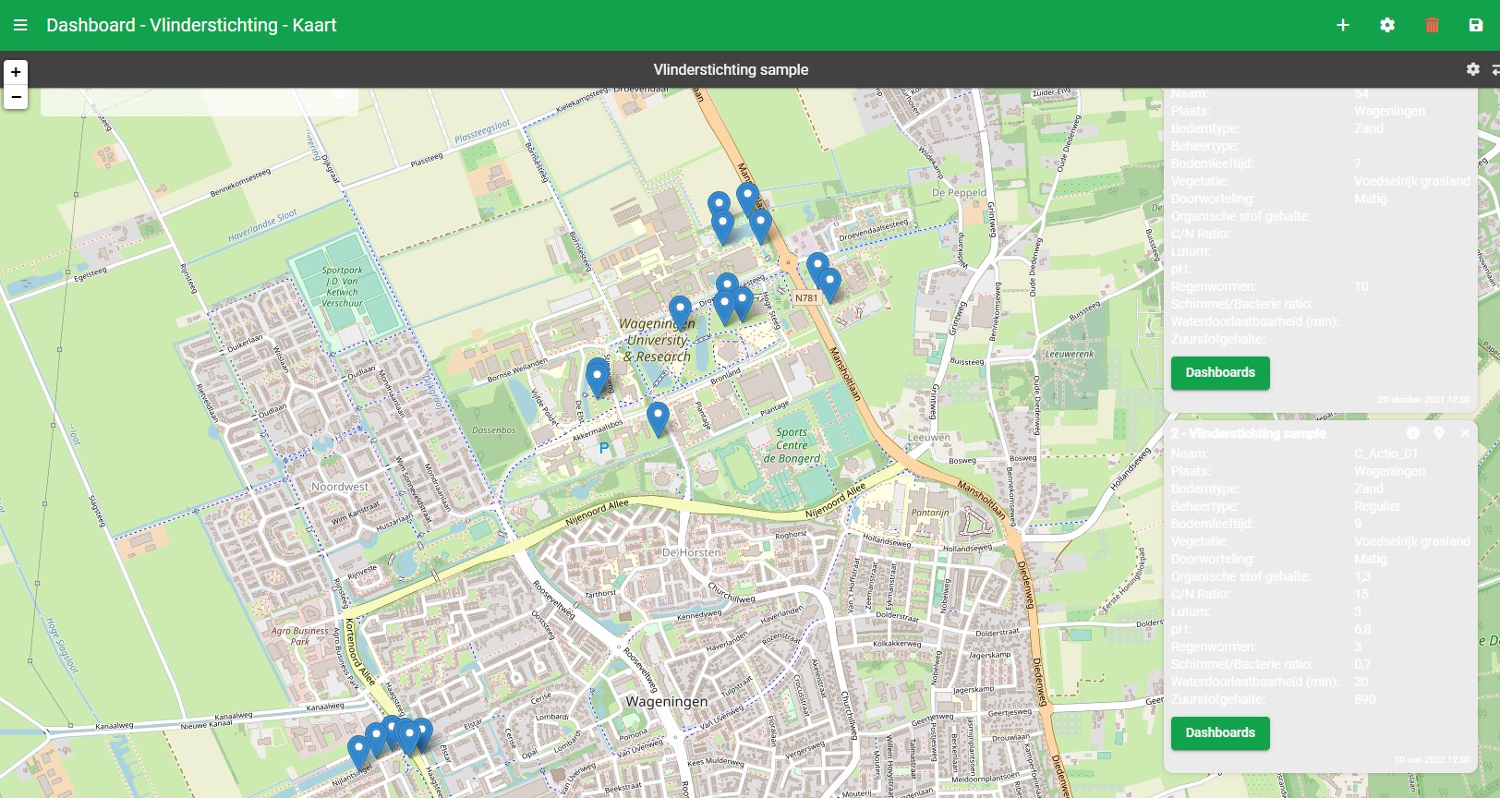Image resolution: width=1500 pixels, height=798 pixels.
Task: Click Waterdoorlaatbaarheid value 30
Action: pyautogui.click(x=1361, y=682)
